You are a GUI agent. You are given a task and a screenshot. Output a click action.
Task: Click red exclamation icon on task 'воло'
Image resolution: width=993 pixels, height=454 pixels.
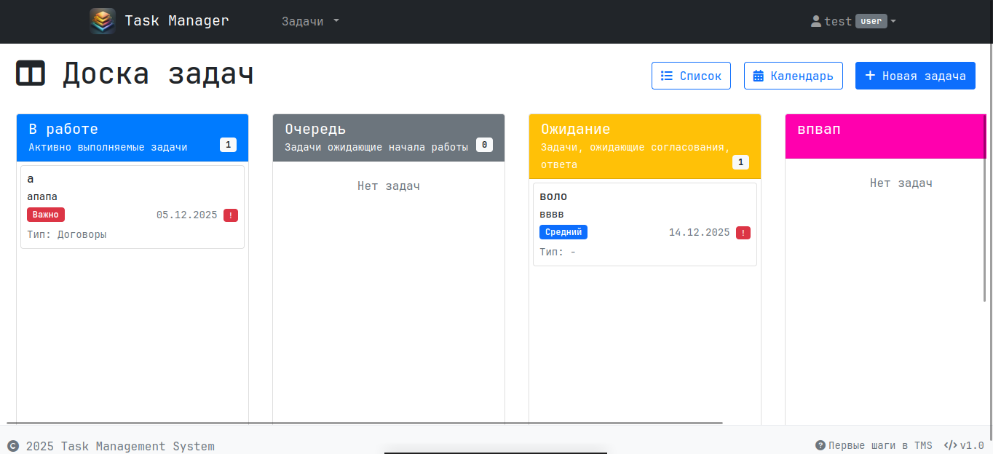pyautogui.click(x=743, y=233)
